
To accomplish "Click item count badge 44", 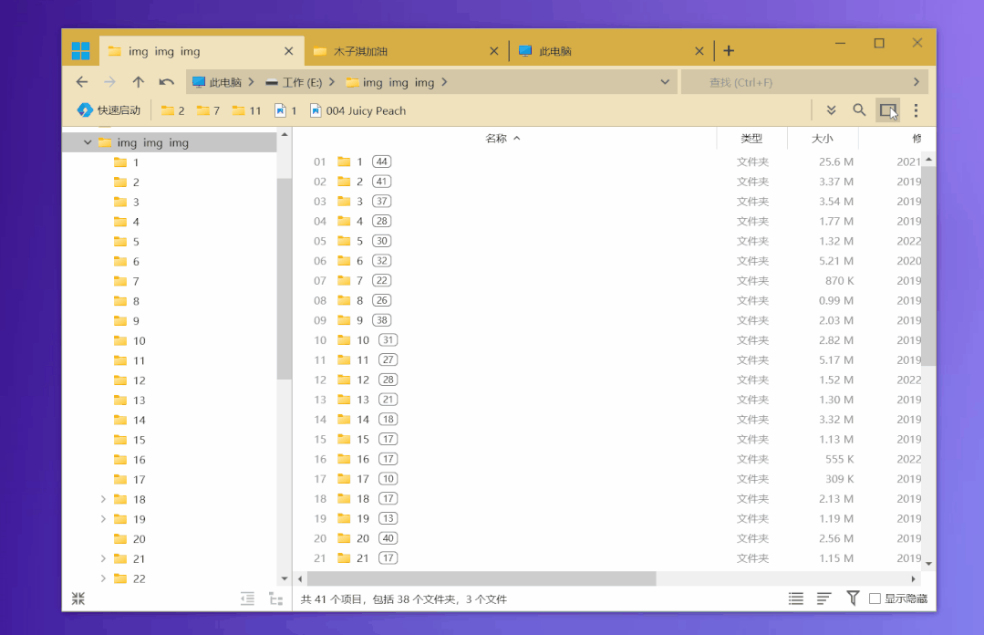I will (381, 162).
